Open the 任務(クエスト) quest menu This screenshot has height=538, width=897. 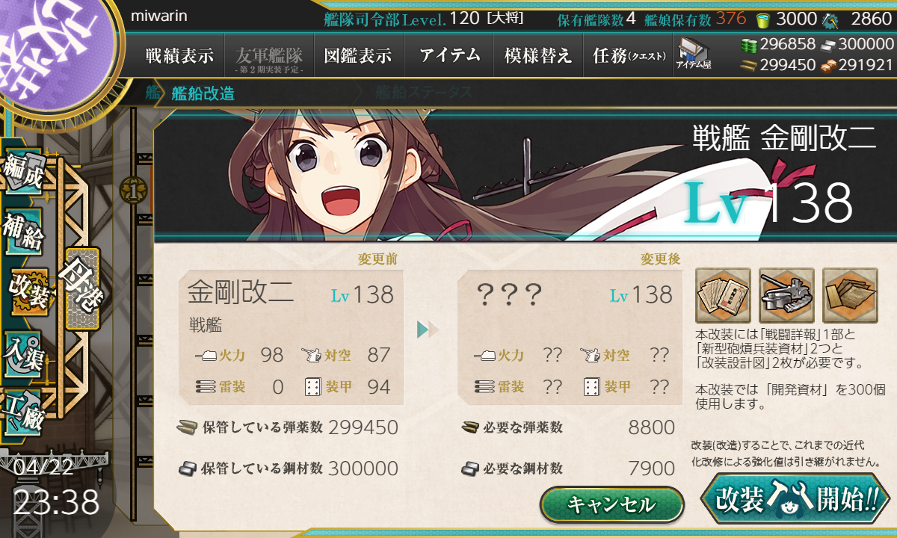pyautogui.click(x=629, y=55)
